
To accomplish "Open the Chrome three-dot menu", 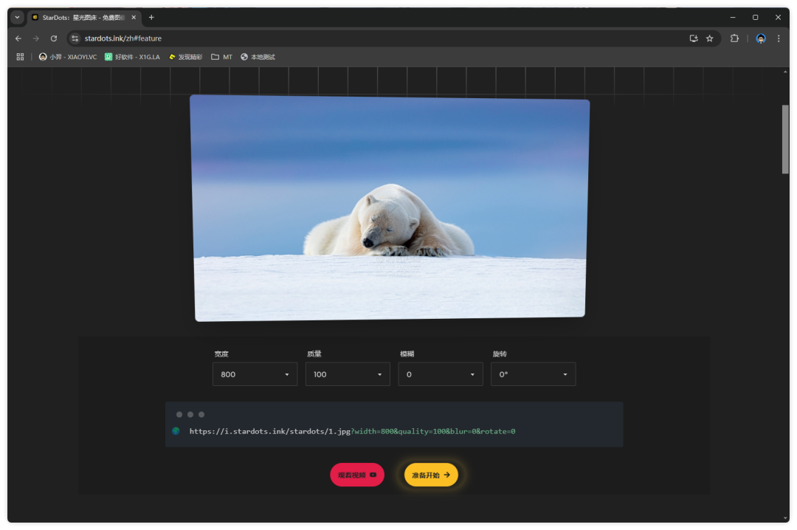I will pos(779,38).
